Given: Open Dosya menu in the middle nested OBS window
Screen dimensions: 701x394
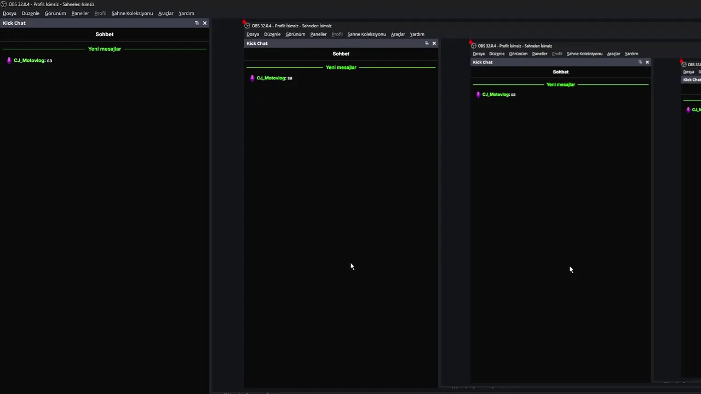Looking at the screenshot, I should click(252, 34).
